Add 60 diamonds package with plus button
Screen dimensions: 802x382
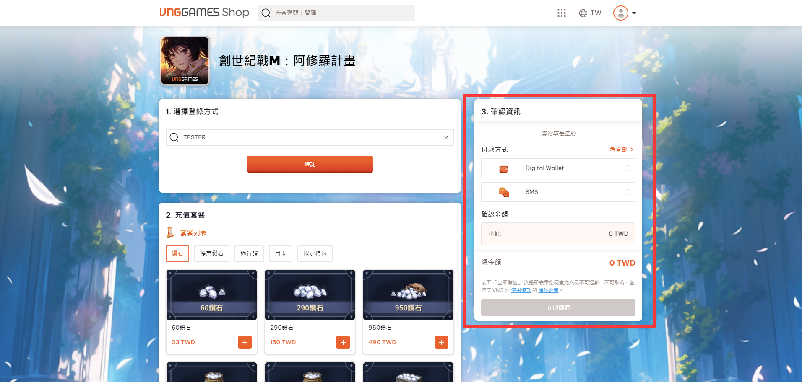pos(245,342)
